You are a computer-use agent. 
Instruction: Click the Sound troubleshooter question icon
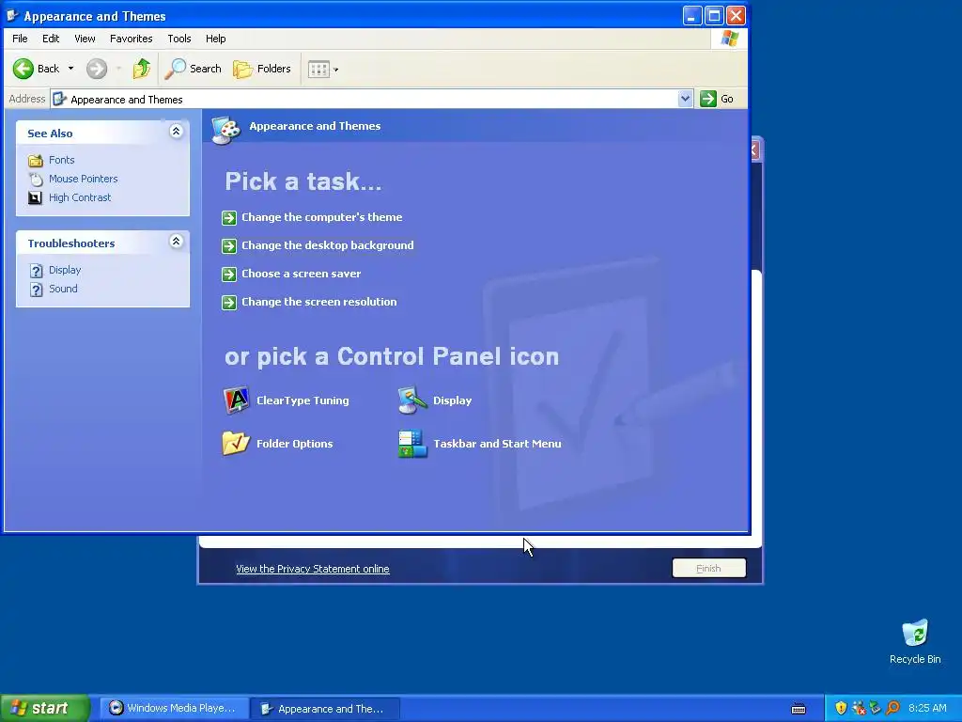coord(37,290)
